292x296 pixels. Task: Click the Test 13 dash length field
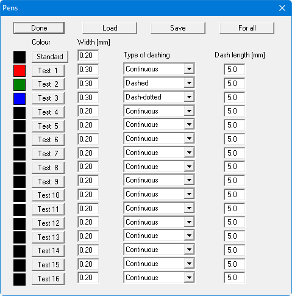(x=235, y=236)
